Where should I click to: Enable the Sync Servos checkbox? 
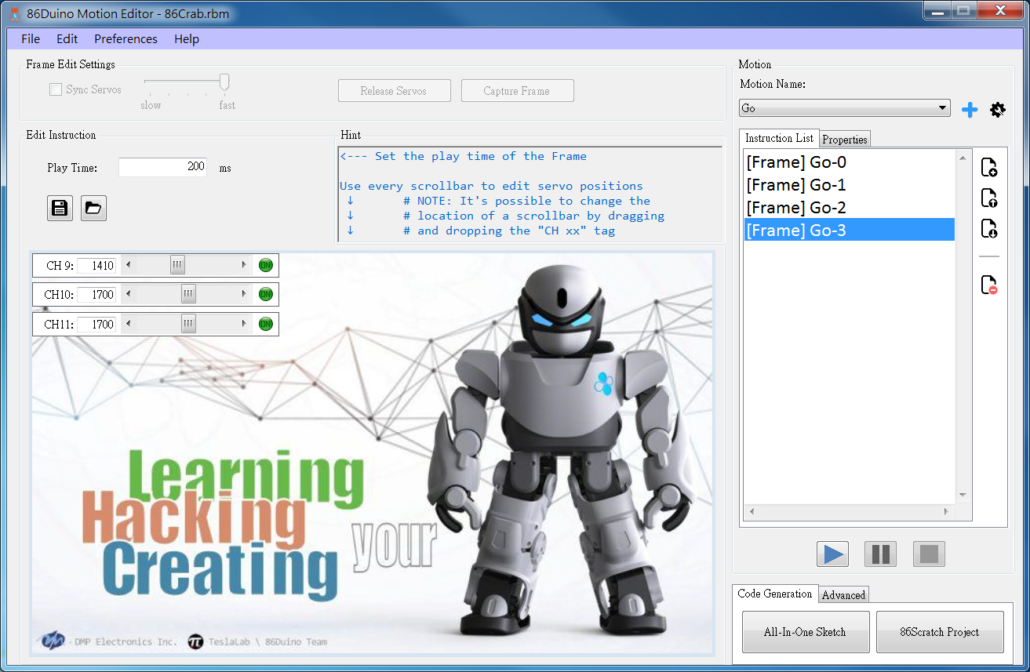[56, 89]
